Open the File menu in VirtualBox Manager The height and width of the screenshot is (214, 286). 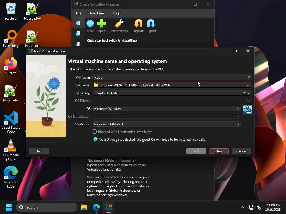pos(78,13)
